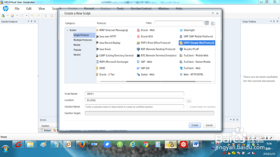280x157 pixels.
Task: Switch protocol view to list mode
Action: 207,23
